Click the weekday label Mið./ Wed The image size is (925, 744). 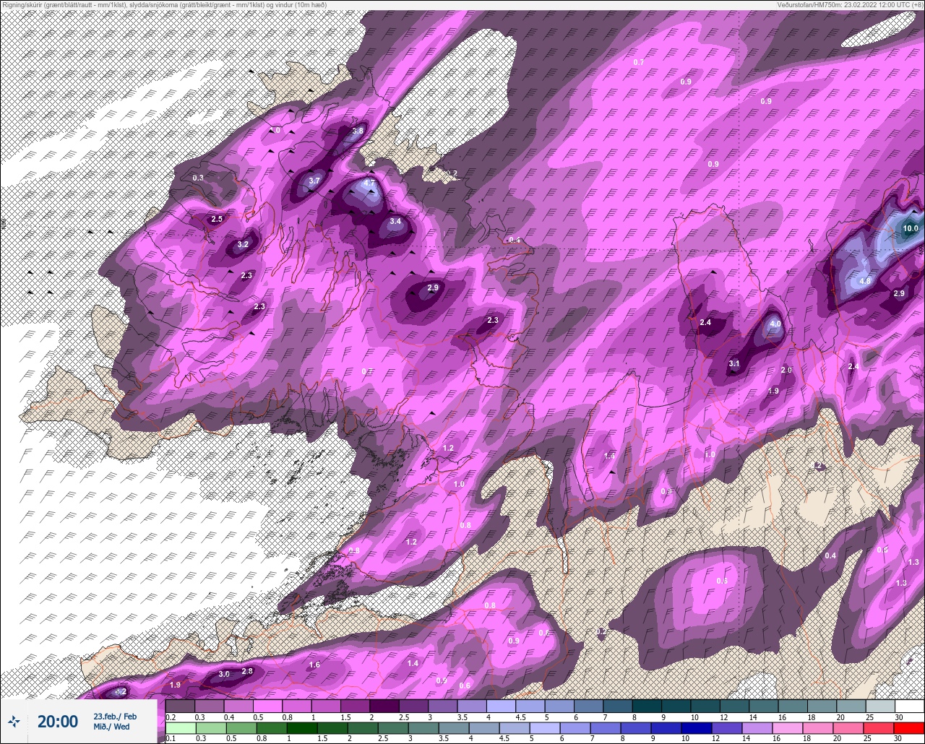111,727
